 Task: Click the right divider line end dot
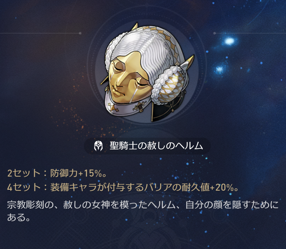[215, 33]
